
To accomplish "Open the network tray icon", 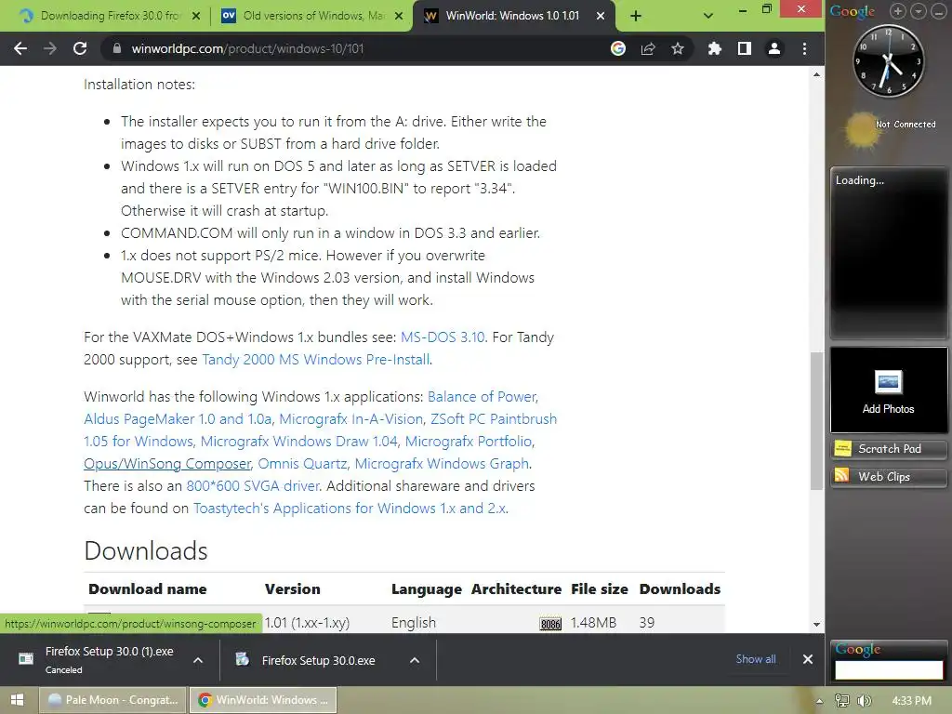I will click(x=842, y=701).
